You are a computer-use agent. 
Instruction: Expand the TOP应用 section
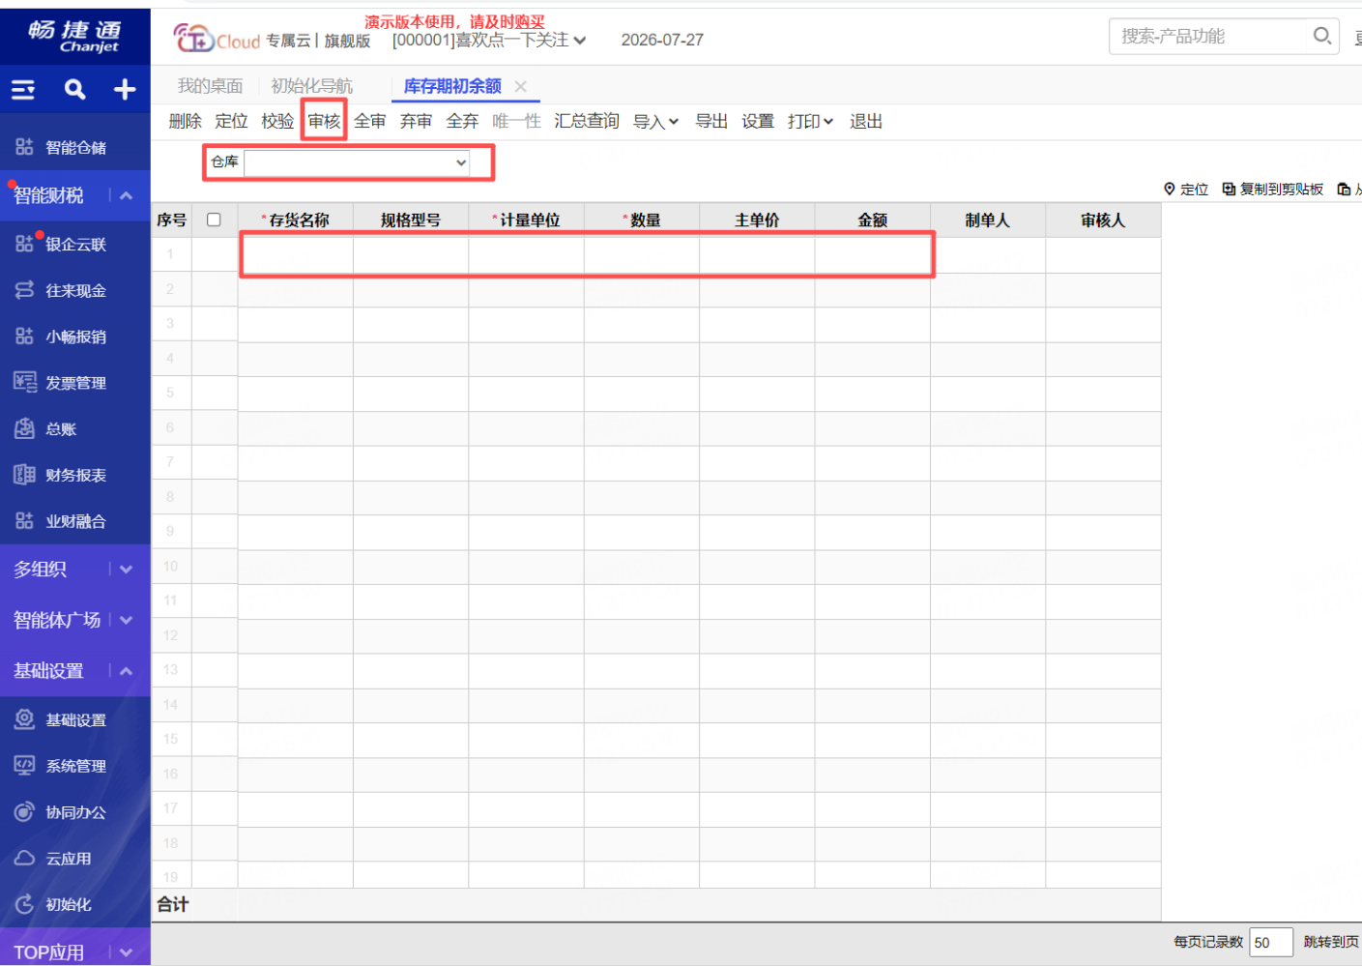tap(126, 952)
